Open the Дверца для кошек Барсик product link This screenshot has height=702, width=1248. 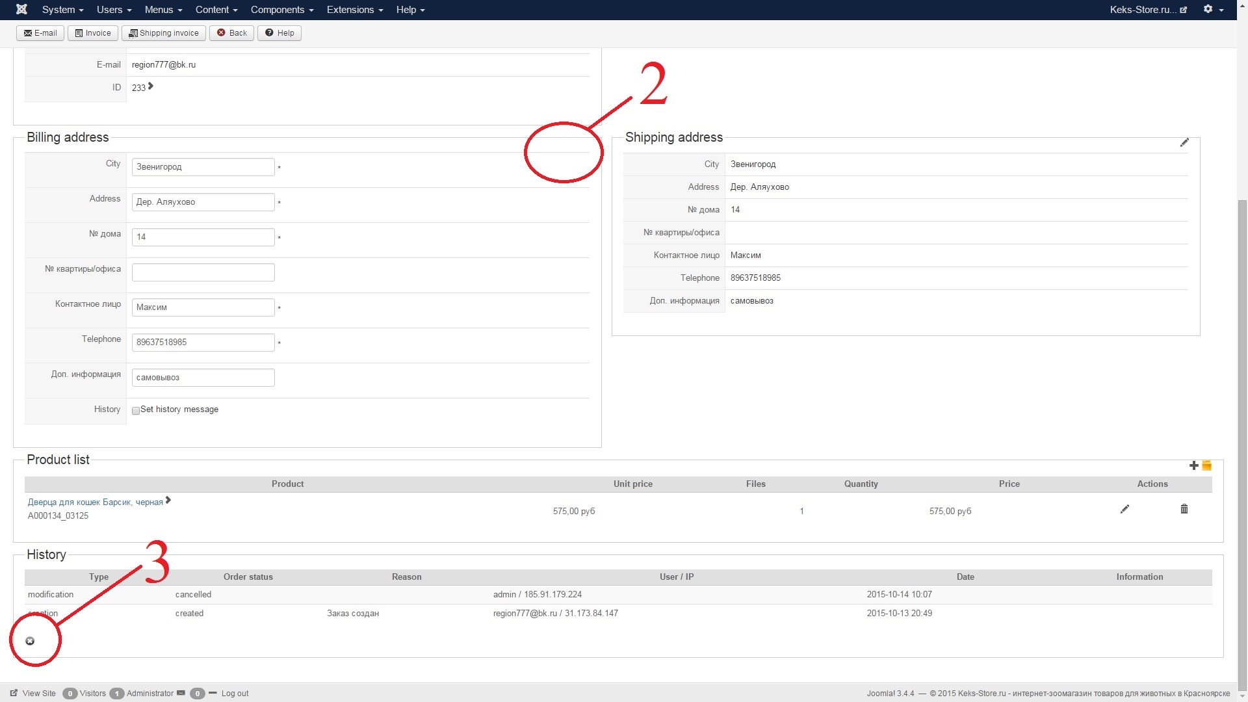95,502
